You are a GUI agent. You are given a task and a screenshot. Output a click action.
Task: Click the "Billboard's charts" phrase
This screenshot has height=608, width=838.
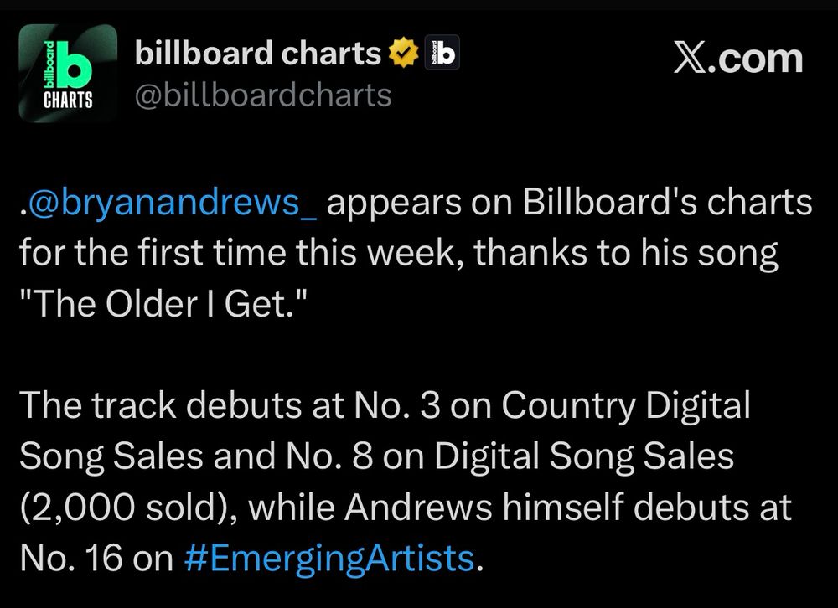point(668,204)
